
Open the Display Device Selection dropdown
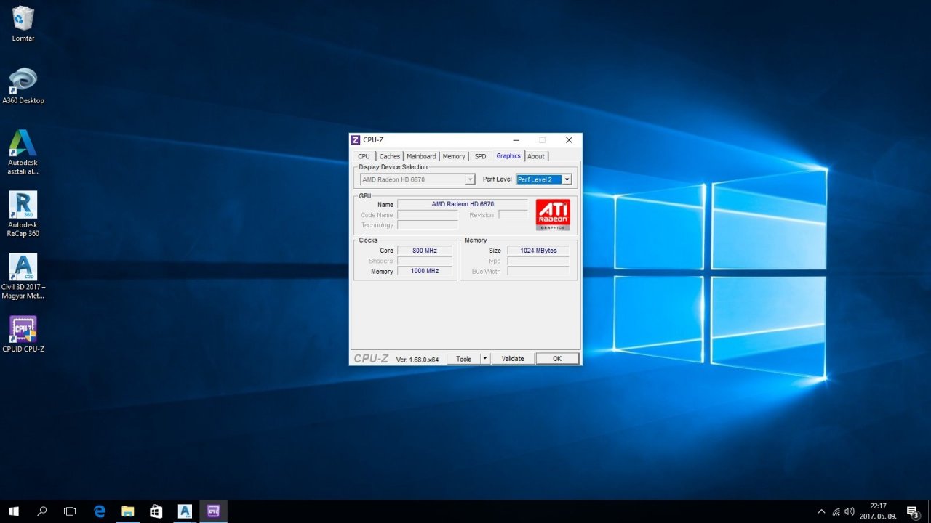(x=417, y=179)
